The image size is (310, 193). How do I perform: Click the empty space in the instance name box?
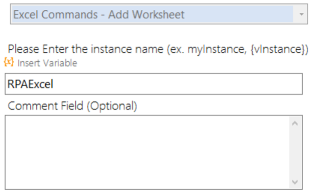tap(178, 84)
